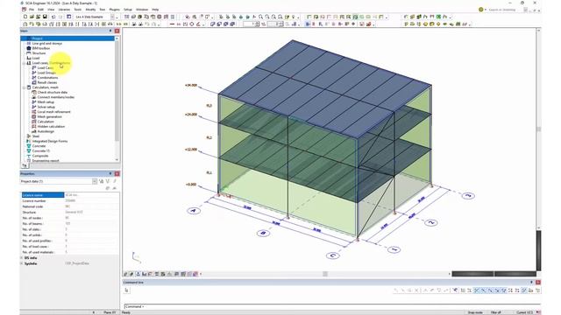Click the No. of beams property row
This screenshot has width=561, height=315.
coord(70,224)
